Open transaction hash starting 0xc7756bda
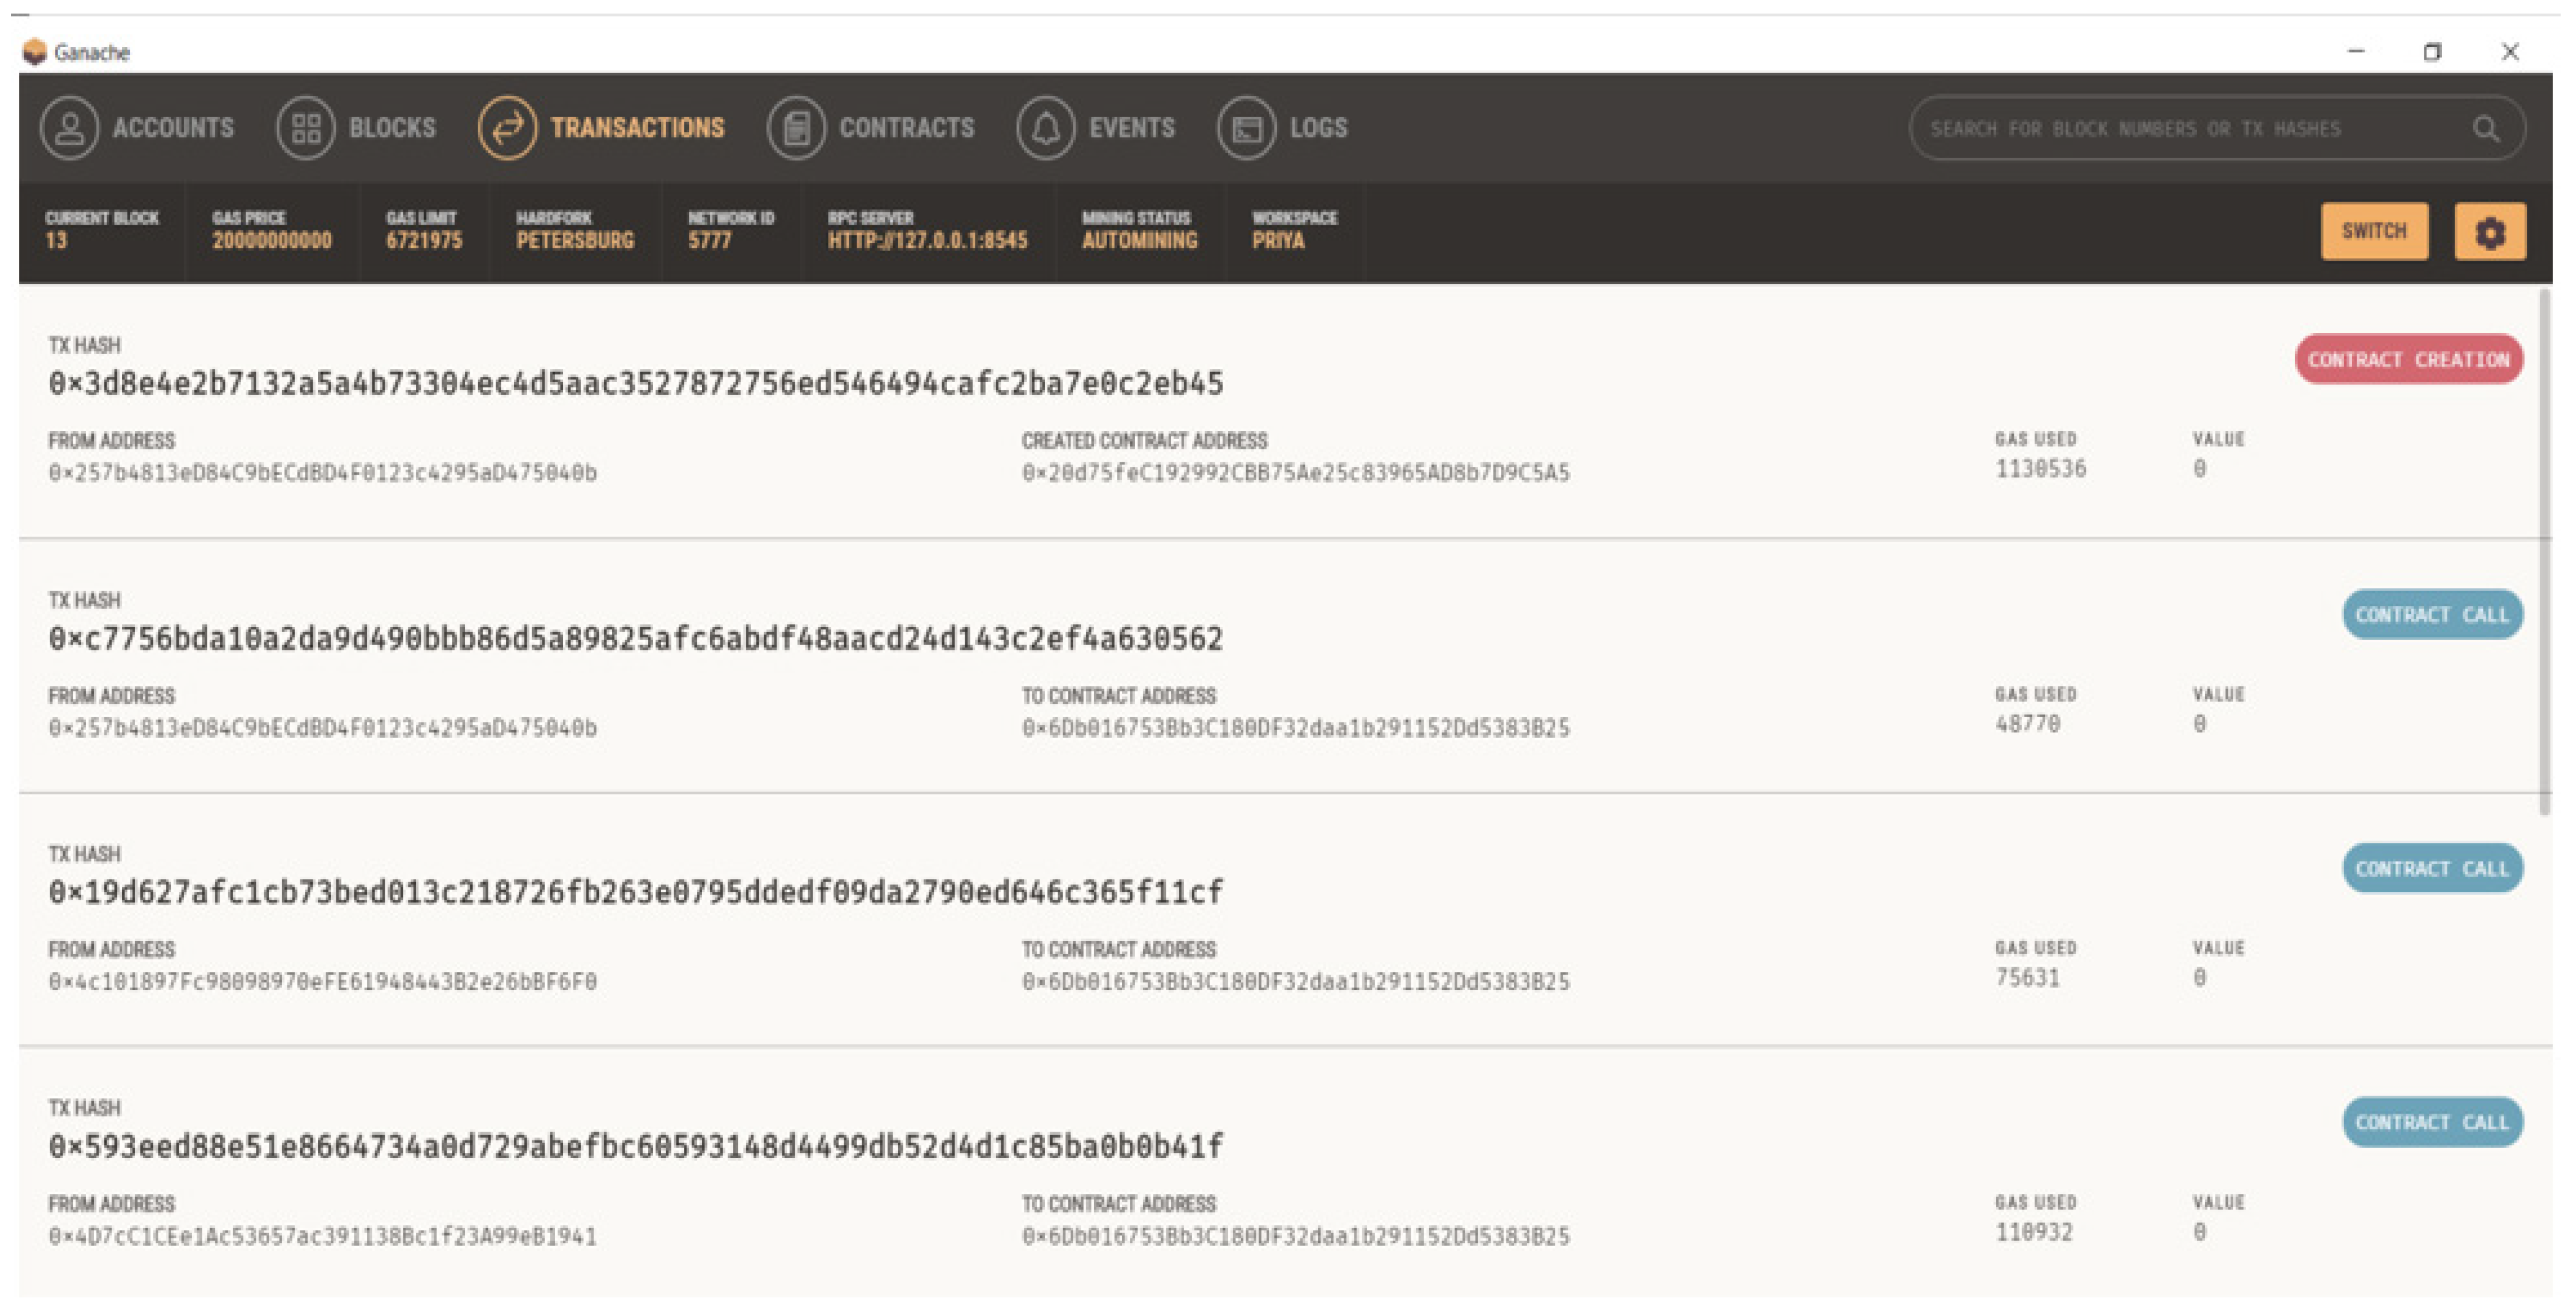This screenshot has width=2576, height=1308. point(635,639)
